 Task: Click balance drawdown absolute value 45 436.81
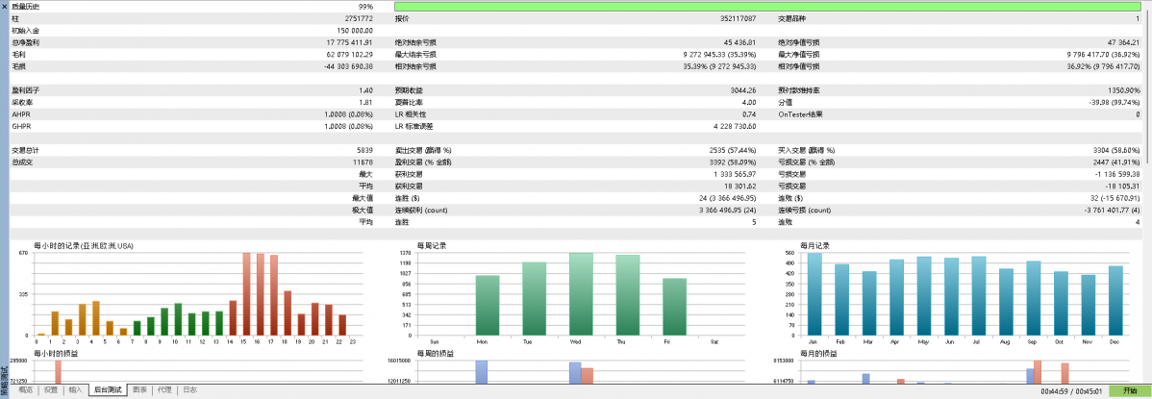click(x=739, y=42)
